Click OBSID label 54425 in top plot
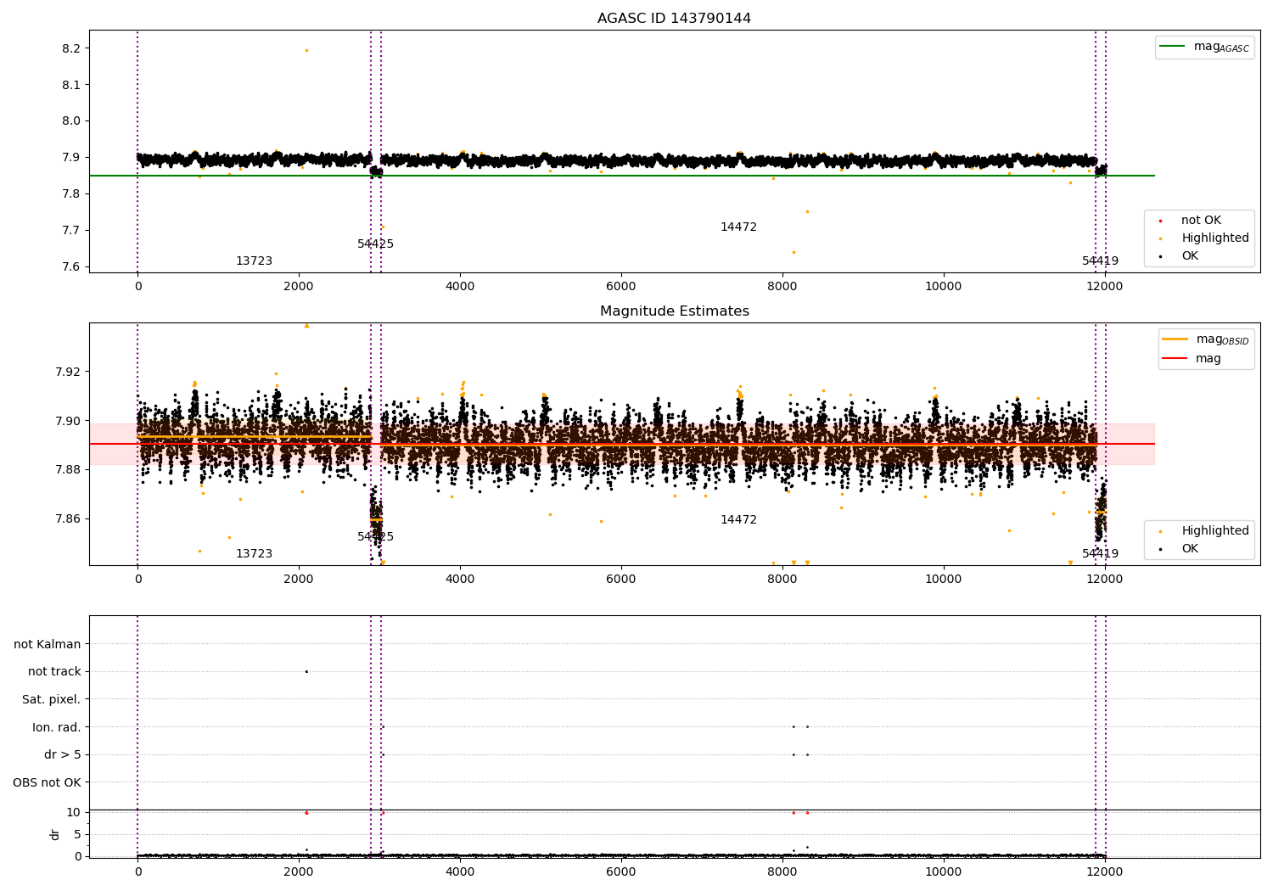This screenshot has height=891, width=1273. click(x=375, y=244)
